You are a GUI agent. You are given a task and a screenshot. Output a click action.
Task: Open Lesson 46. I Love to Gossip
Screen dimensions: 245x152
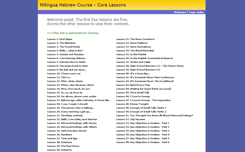tap(133, 96)
